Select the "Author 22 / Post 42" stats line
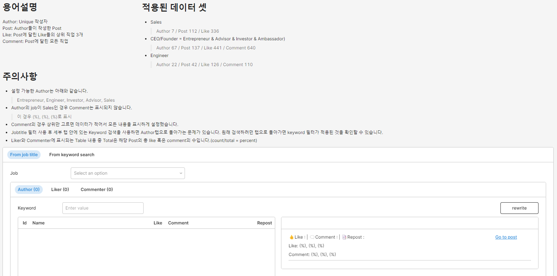This screenshot has width=557, height=276. (205, 65)
